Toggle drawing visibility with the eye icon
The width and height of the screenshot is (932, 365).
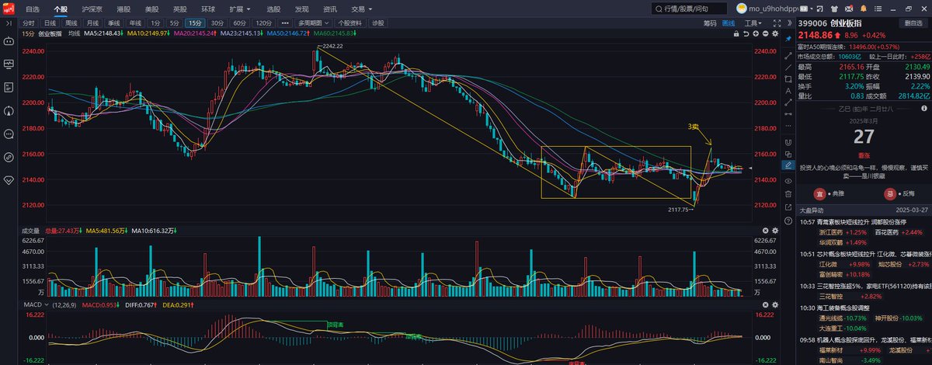tap(788, 180)
